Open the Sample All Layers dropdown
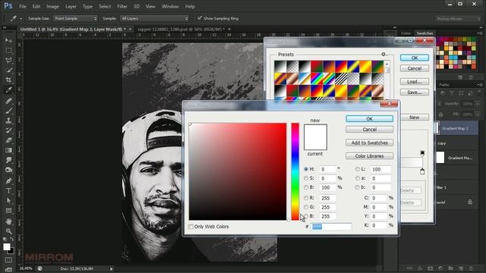Viewport: 486px width, 273px height. pyautogui.click(x=154, y=18)
